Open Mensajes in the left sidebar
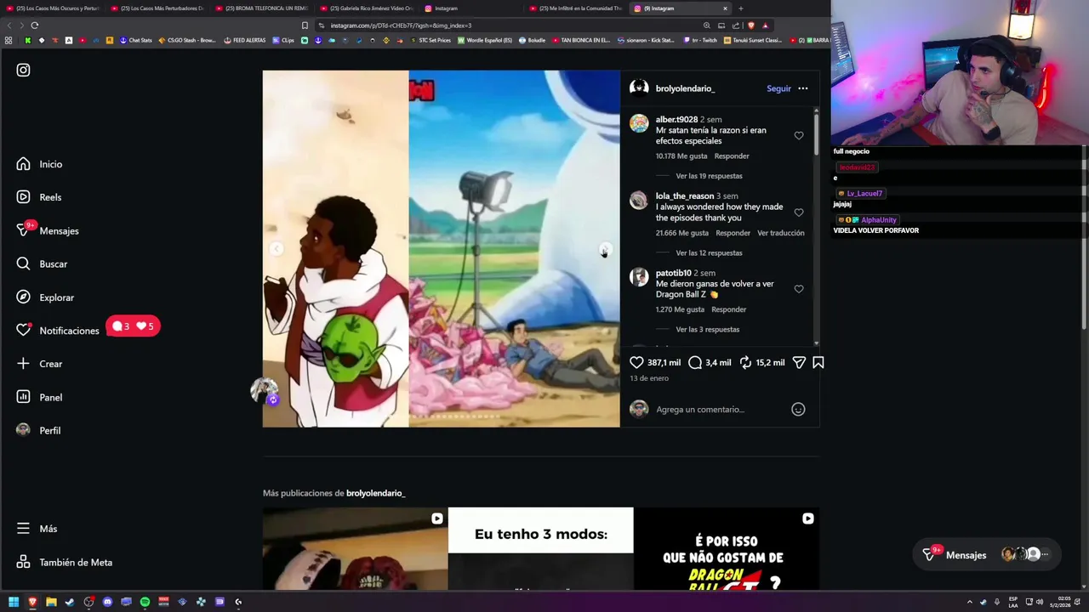This screenshot has width=1089, height=612. click(x=48, y=230)
